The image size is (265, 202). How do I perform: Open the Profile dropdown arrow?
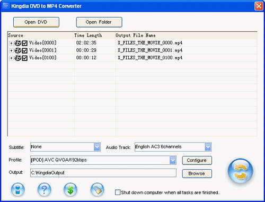click(173, 160)
